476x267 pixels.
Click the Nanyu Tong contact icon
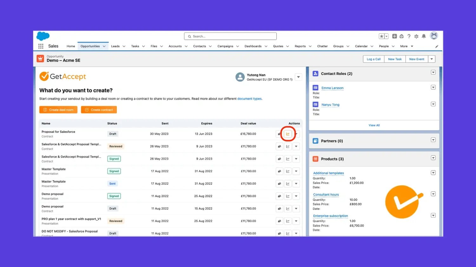click(315, 104)
